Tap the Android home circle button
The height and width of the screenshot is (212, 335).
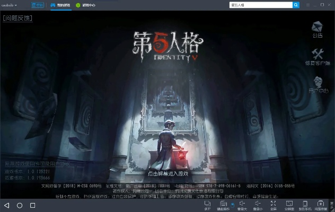coord(20,206)
